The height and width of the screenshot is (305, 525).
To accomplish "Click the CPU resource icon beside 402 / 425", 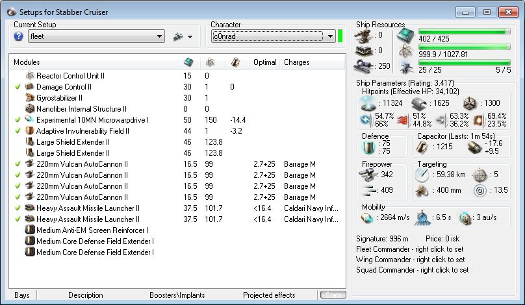I will tap(405, 36).
